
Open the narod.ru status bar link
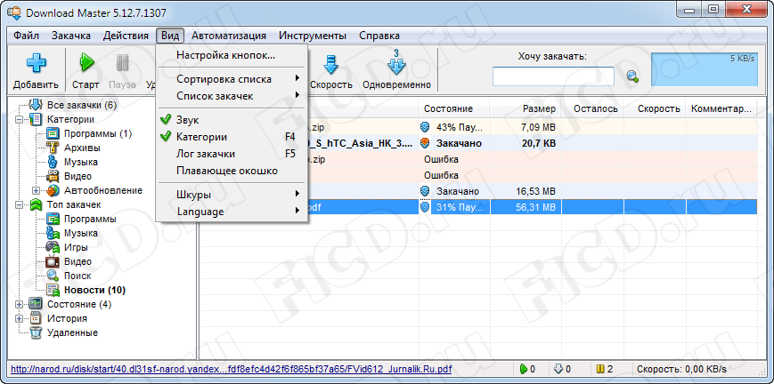coord(231,369)
